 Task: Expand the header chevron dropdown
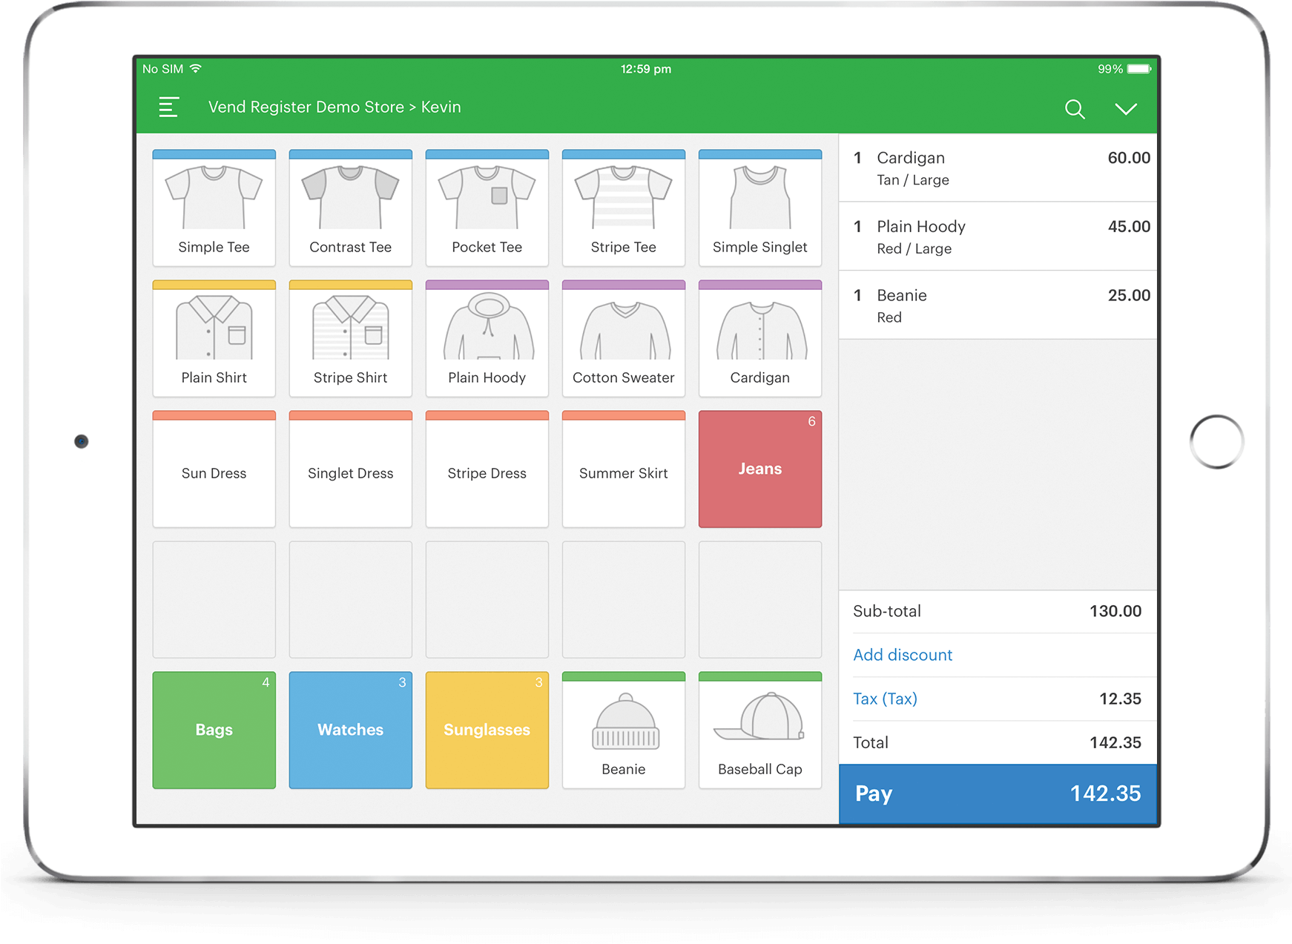1125,109
